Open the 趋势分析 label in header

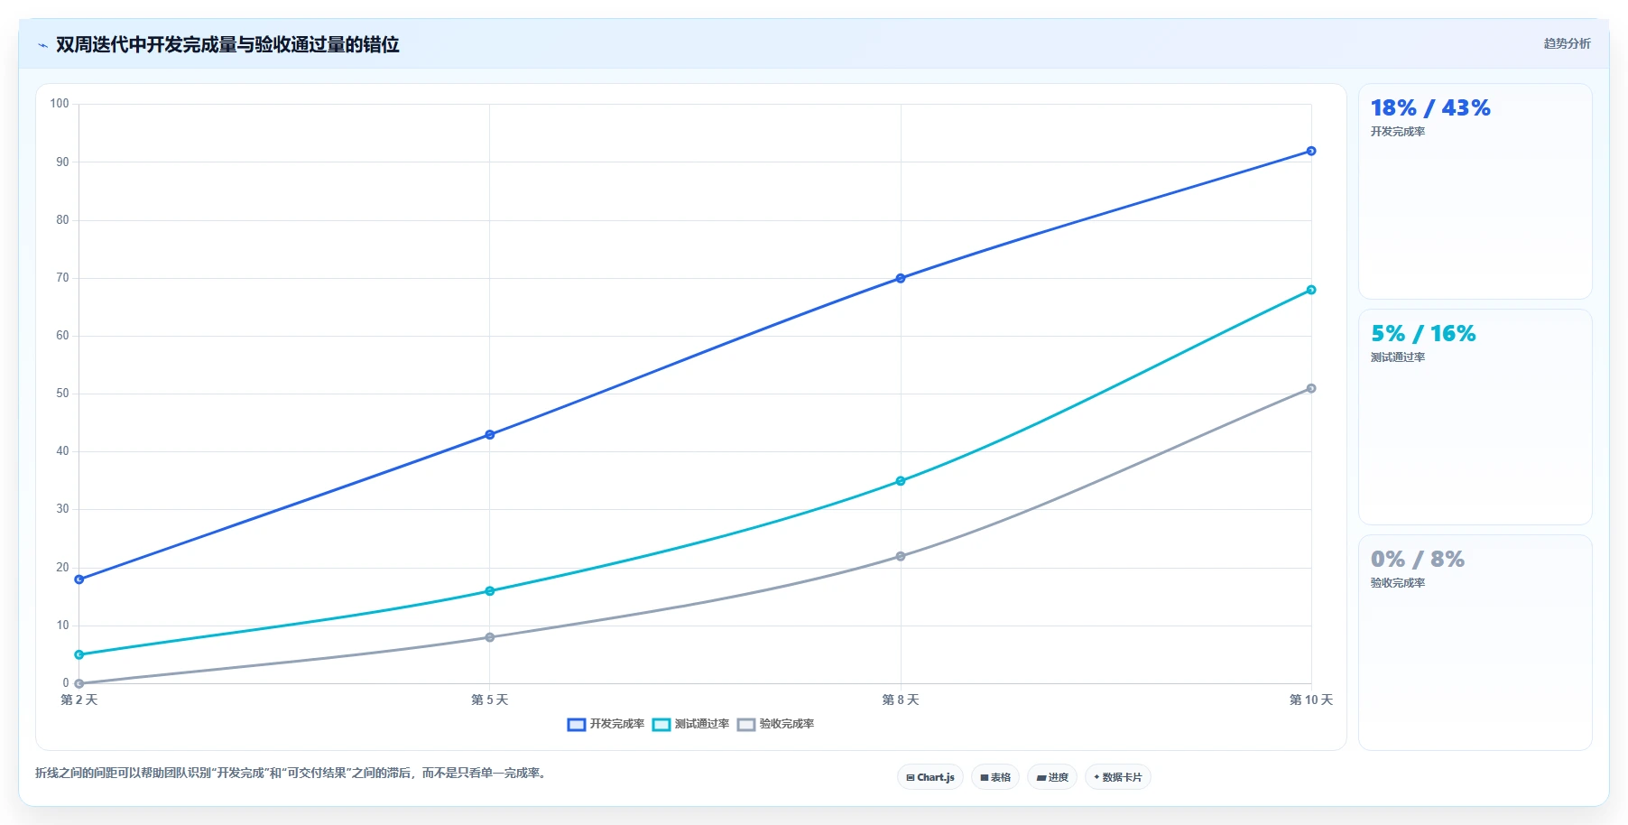click(1567, 43)
